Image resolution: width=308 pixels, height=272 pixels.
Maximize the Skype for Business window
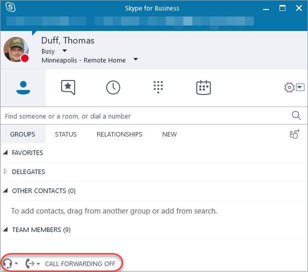282,8
